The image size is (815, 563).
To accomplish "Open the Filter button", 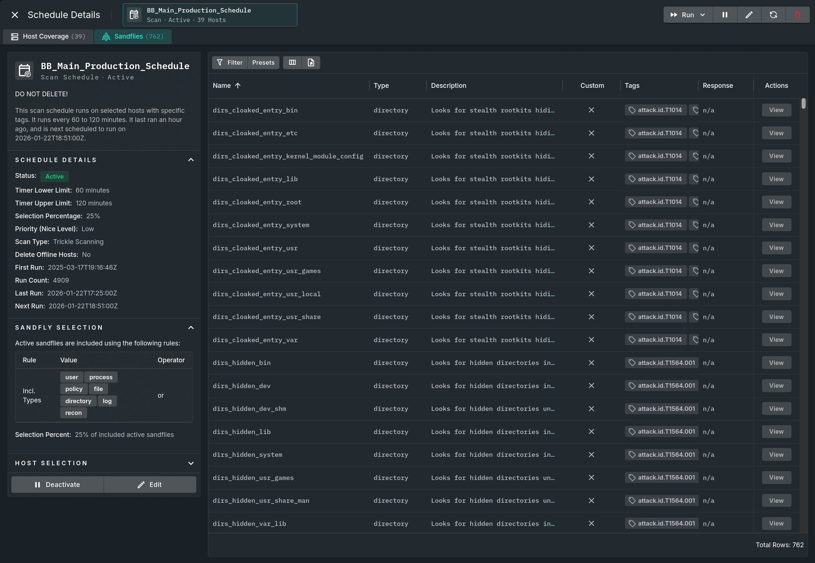I will pyautogui.click(x=230, y=62).
